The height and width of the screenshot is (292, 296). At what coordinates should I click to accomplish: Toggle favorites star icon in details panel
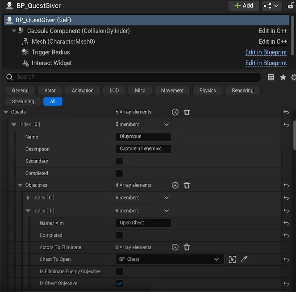(x=283, y=77)
